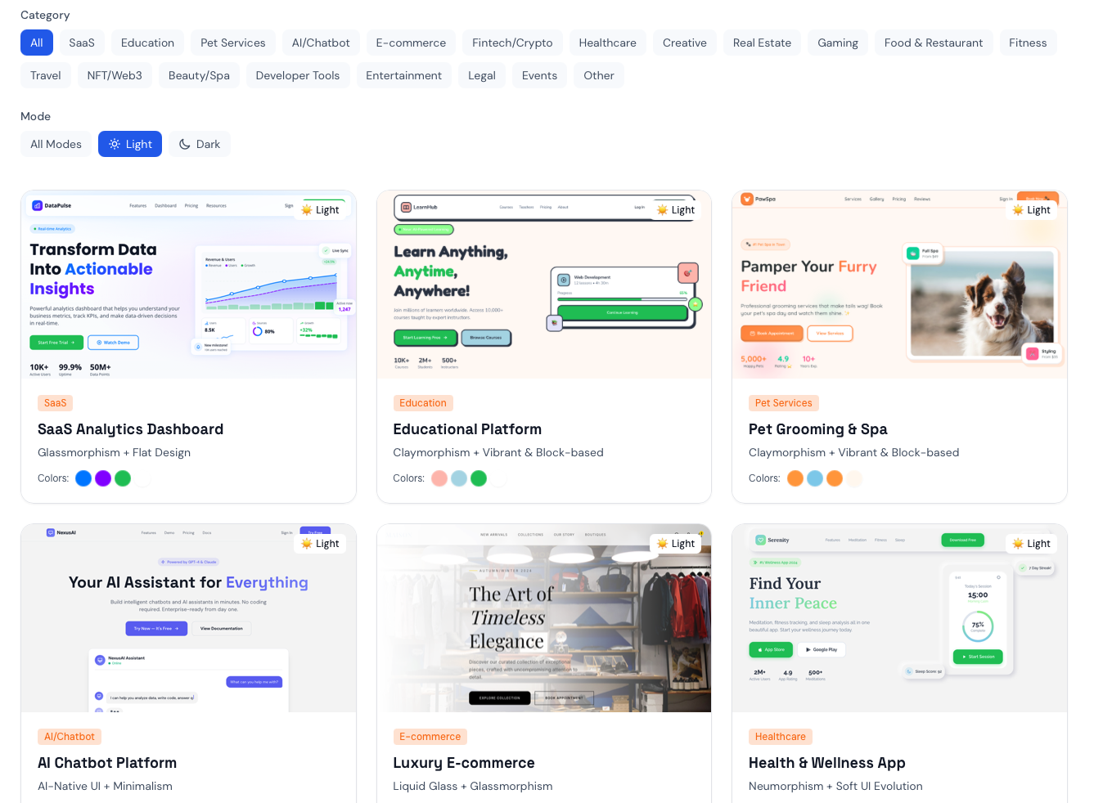Choose the Travel category chip
This screenshot has width=1103, height=803.
pos(46,75)
